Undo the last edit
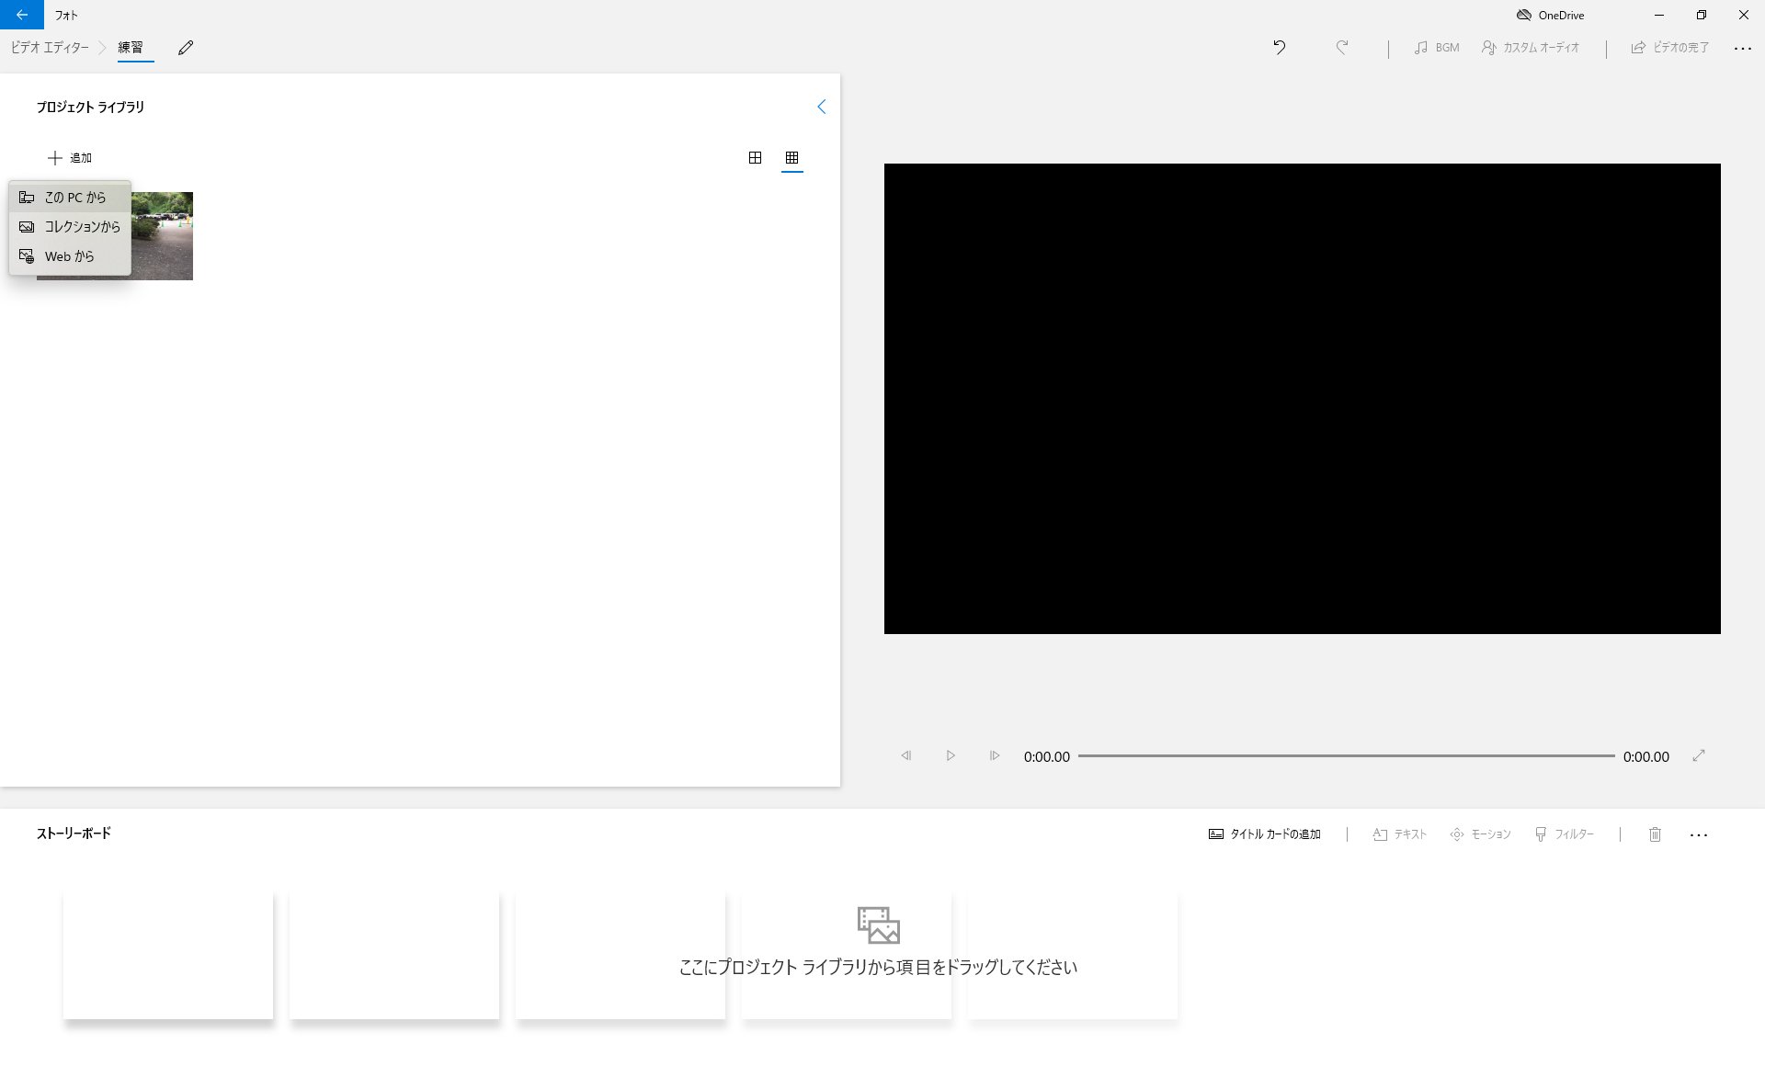 (1279, 48)
